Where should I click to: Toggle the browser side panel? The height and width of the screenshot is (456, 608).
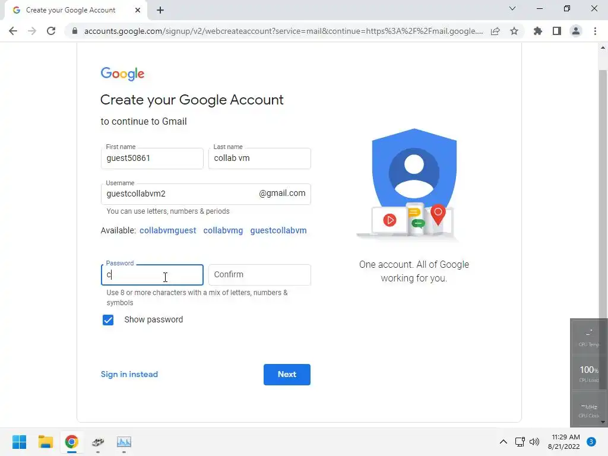tap(557, 31)
